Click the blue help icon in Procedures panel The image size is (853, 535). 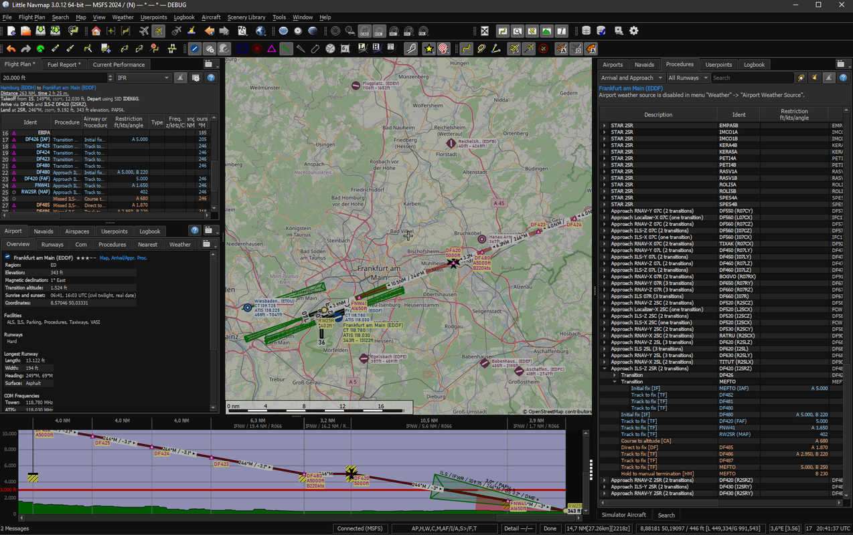point(844,78)
